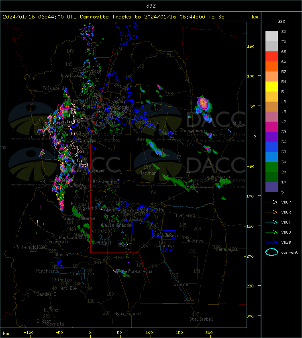Click the 'Canalejas' map label
This screenshot has height=338, width=302.
[x=227, y=249]
